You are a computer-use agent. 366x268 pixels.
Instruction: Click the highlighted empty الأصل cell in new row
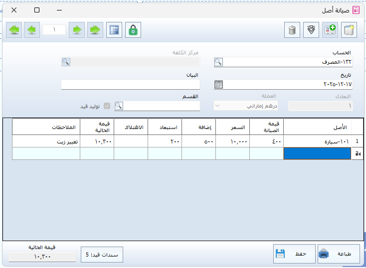coord(317,154)
